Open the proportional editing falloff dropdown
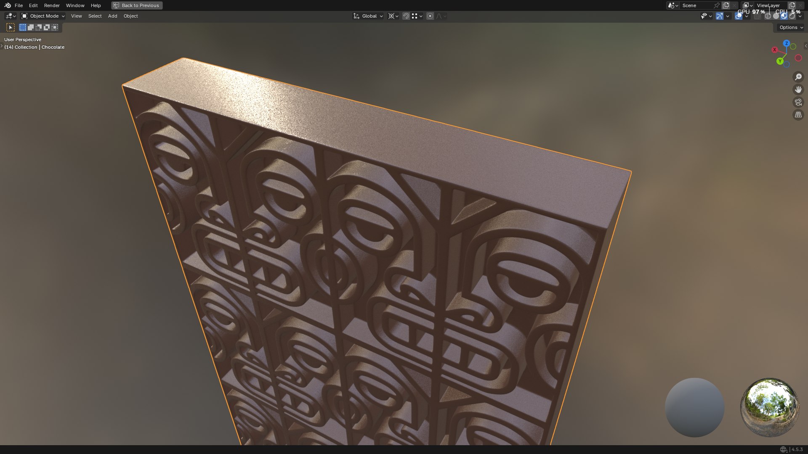Image resolution: width=808 pixels, height=454 pixels. tap(441, 16)
